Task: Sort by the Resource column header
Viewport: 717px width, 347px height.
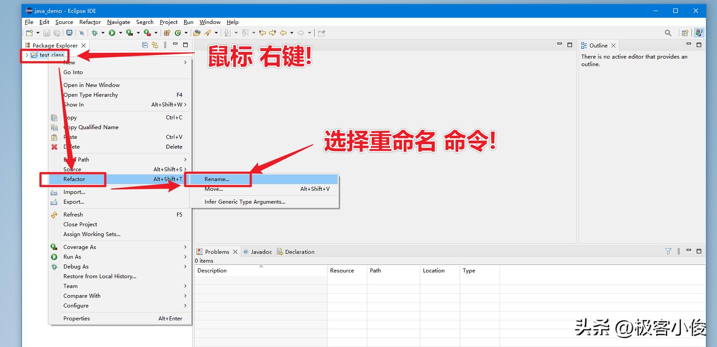Action: click(x=347, y=271)
